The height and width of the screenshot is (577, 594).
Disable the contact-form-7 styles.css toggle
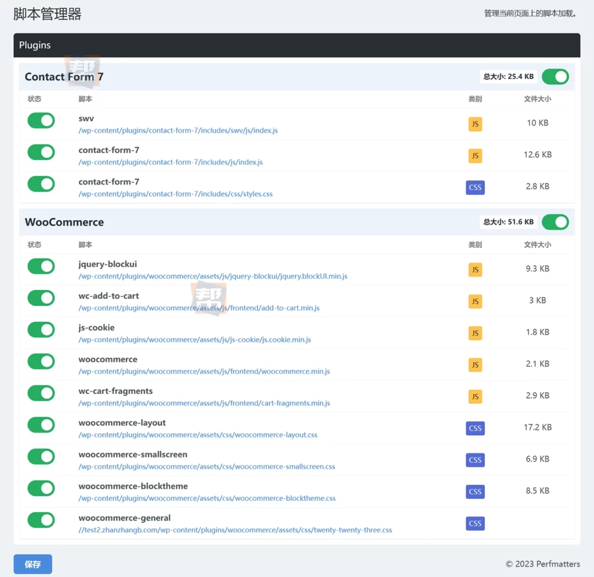coord(41,184)
